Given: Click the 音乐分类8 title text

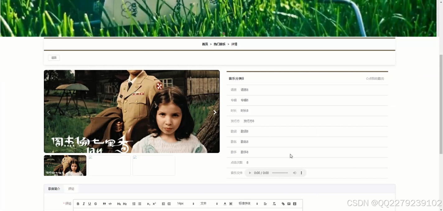Looking at the screenshot, I should click(x=236, y=79).
